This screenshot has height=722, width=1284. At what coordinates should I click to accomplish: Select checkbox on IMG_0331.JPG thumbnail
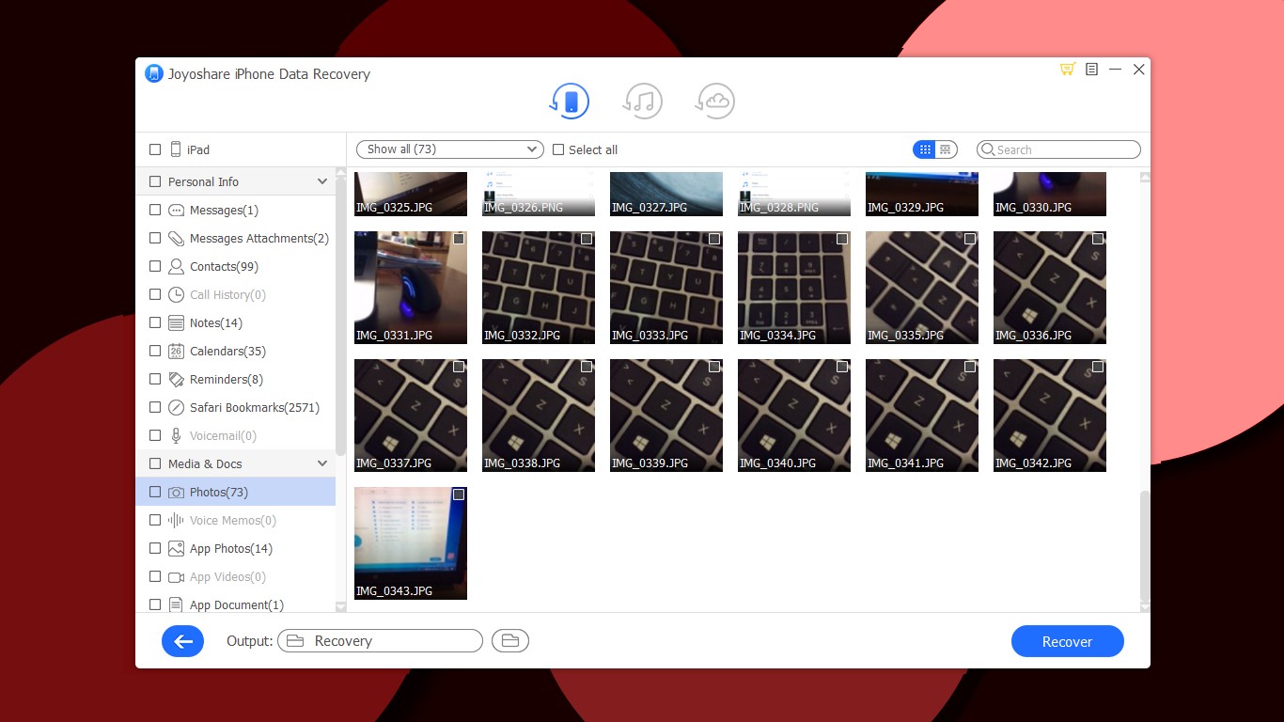(459, 240)
